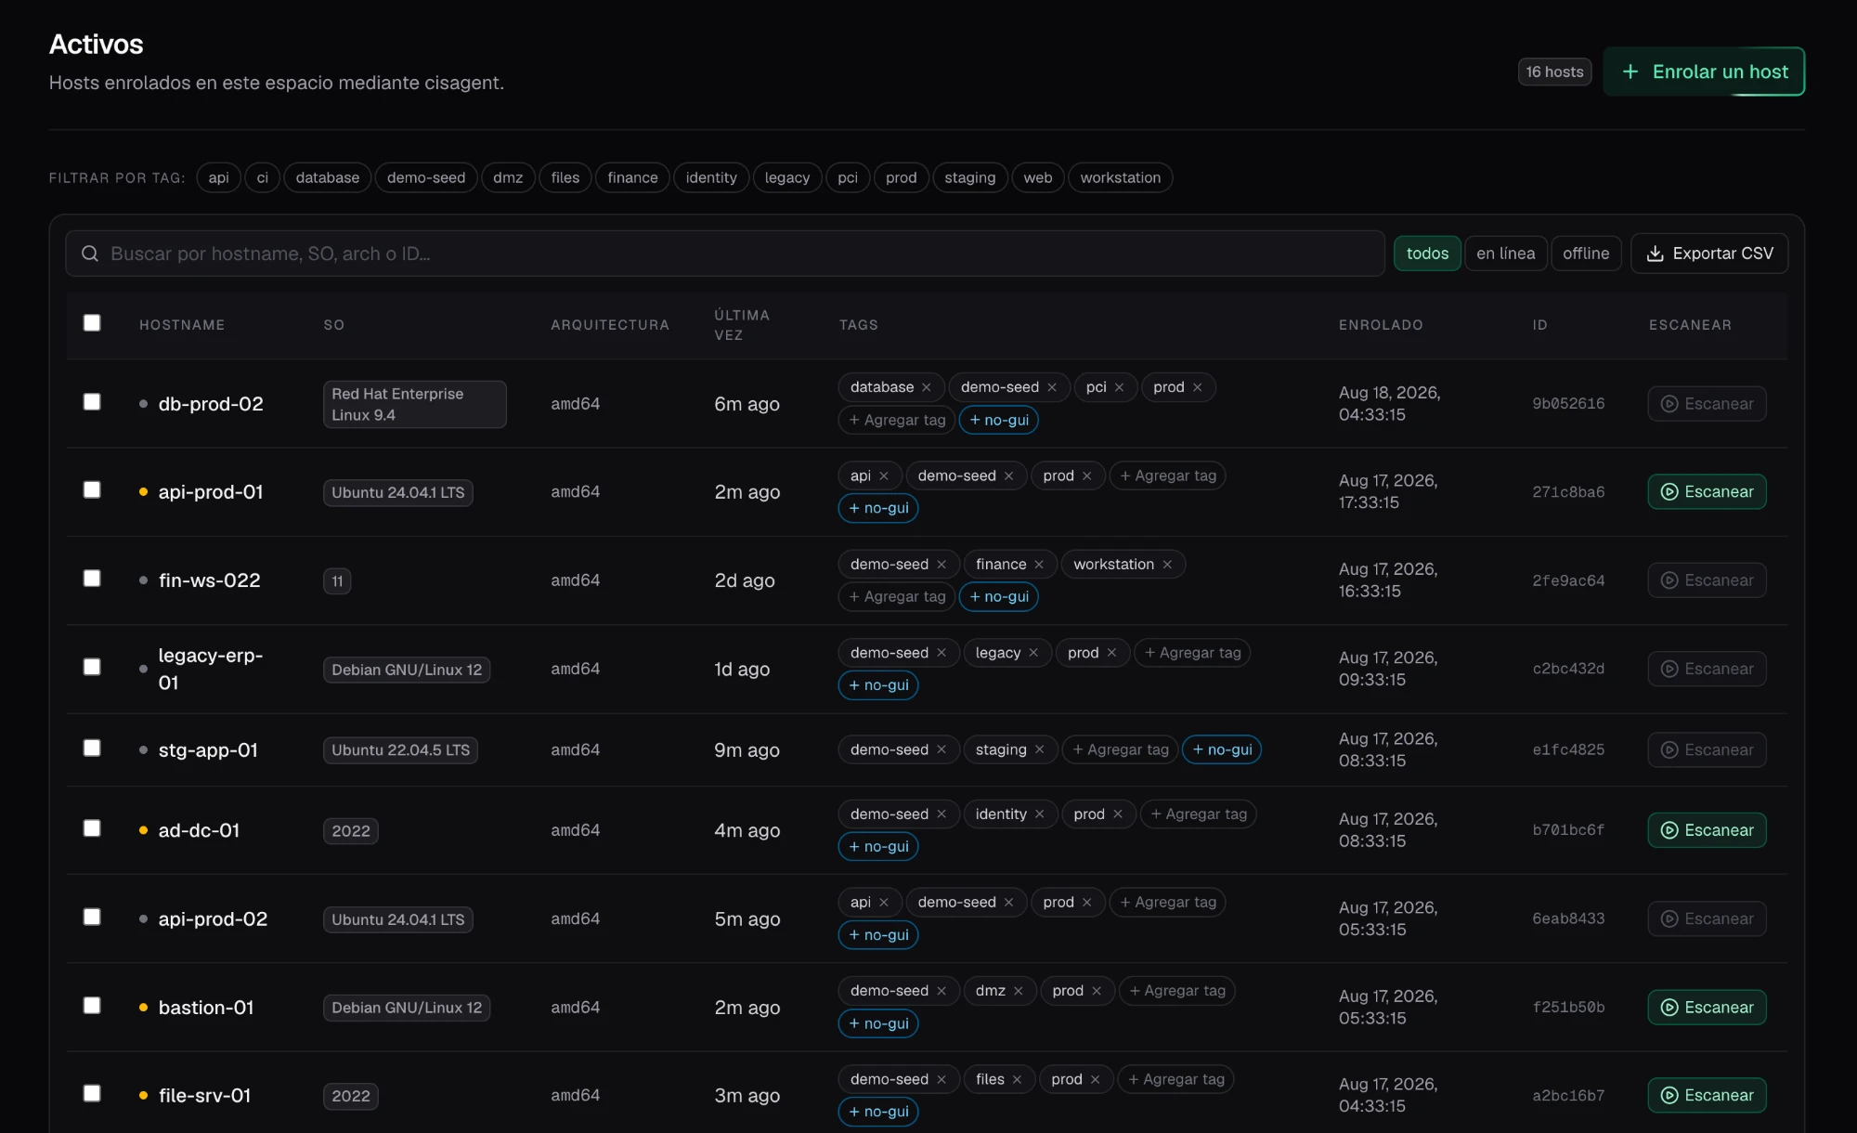Focus the hostname search field

tap(724, 254)
